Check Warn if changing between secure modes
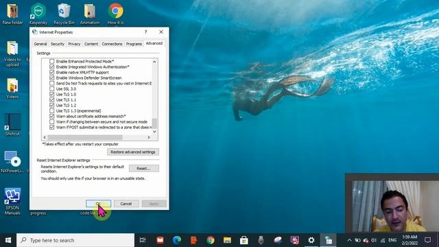 (x=52, y=122)
